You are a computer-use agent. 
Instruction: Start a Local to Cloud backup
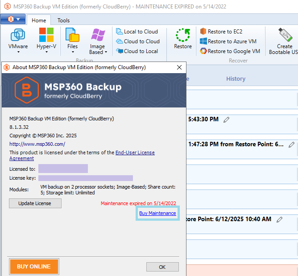pyautogui.click(x=137, y=32)
